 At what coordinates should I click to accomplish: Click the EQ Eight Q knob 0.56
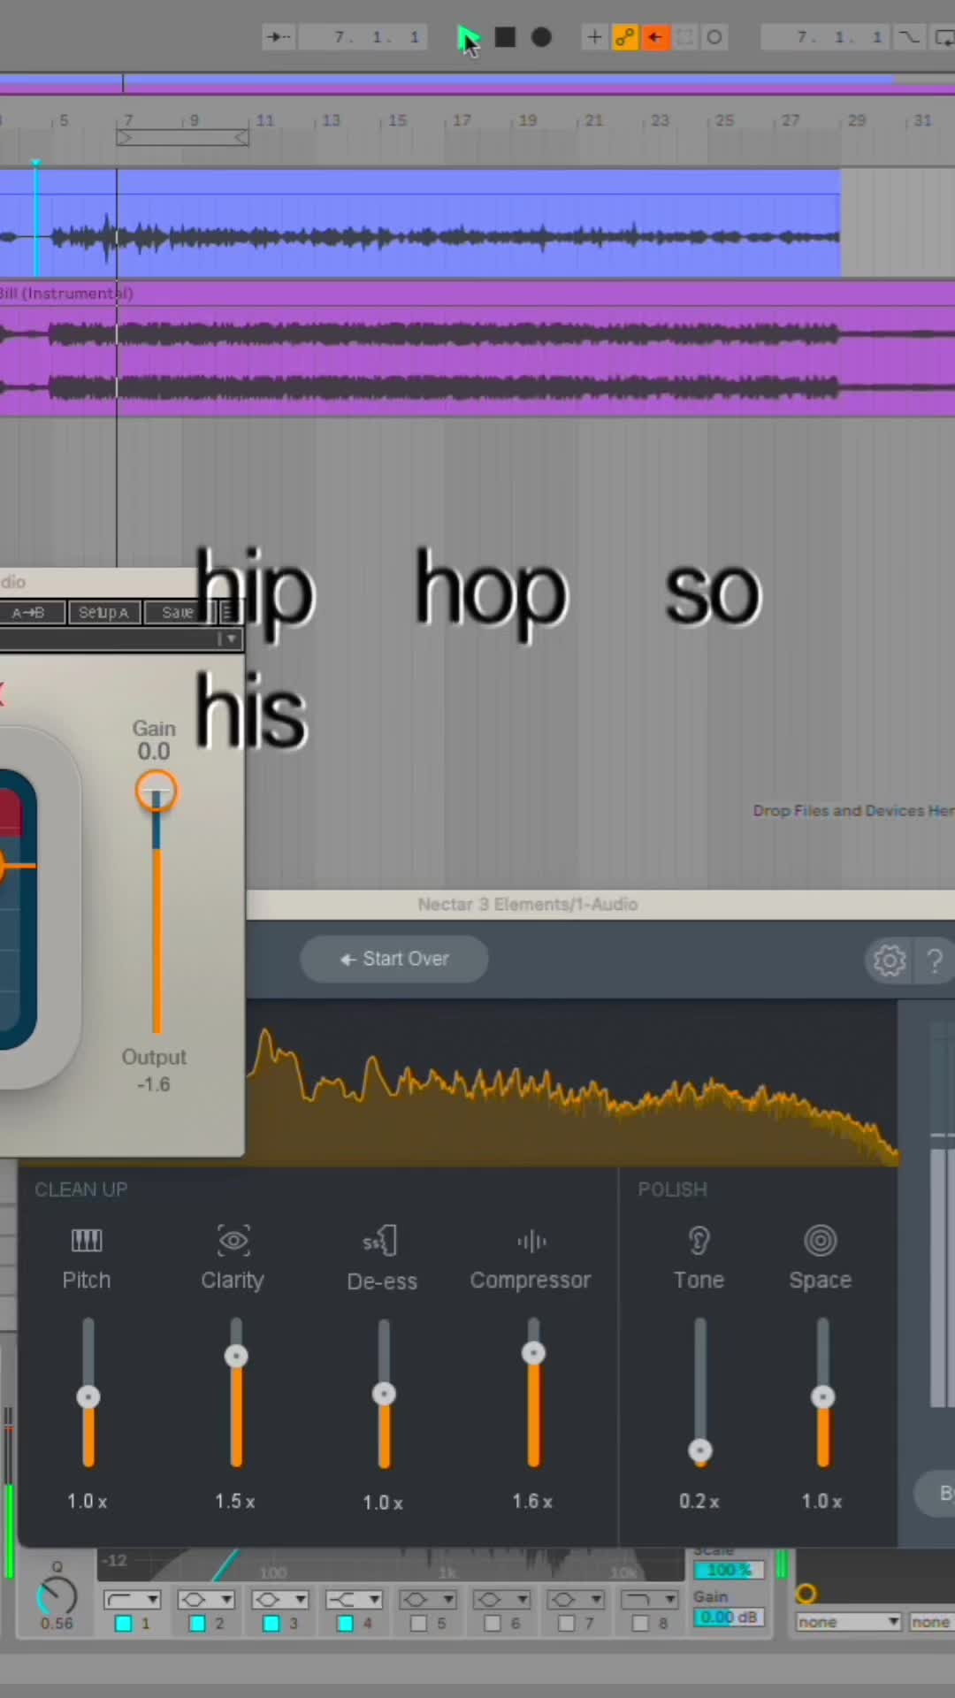(57, 1596)
